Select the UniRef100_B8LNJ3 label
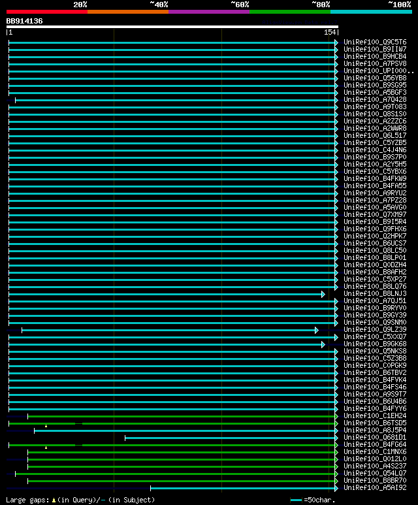418x505 pixels. click(375, 294)
